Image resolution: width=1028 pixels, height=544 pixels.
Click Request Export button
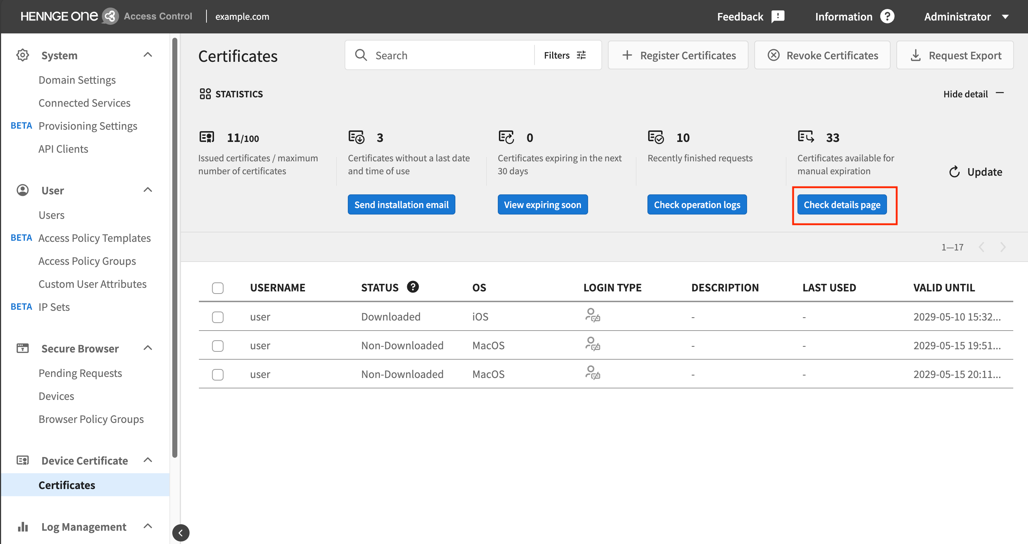(x=955, y=55)
